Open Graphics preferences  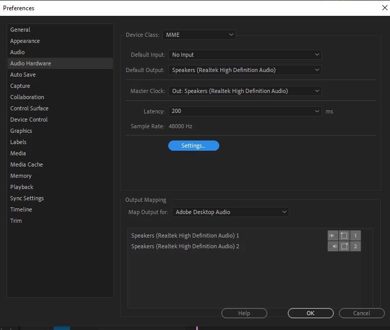[x=60, y=131]
